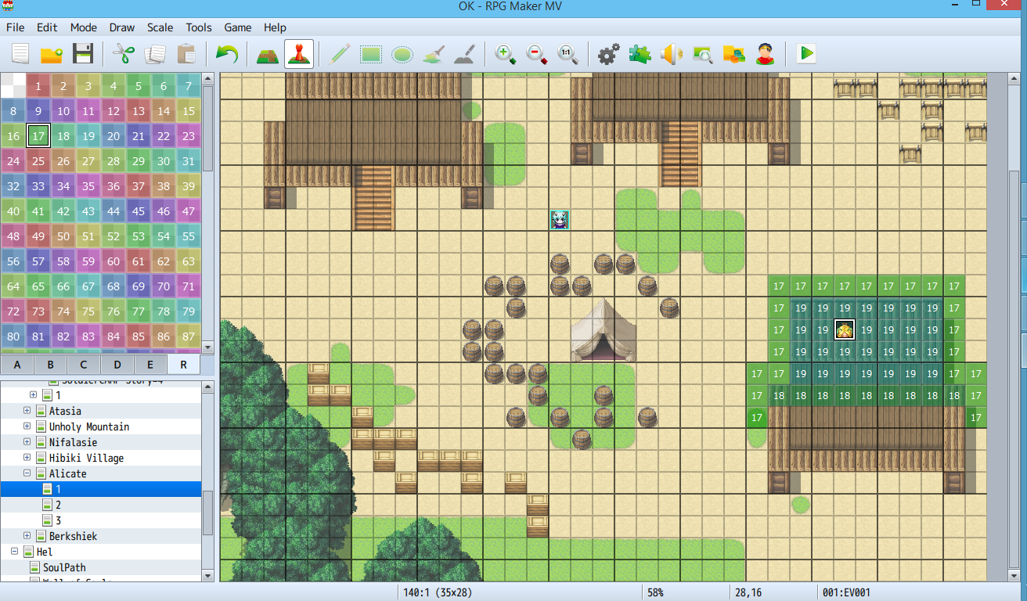Viewport: 1027px width, 601px height.
Task: Create a new project from the toolbar
Action: [20, 54]
